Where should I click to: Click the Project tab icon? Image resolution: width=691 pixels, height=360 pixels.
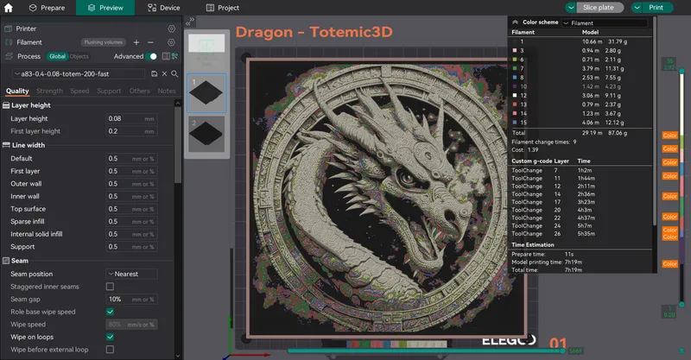pos(210,8)
